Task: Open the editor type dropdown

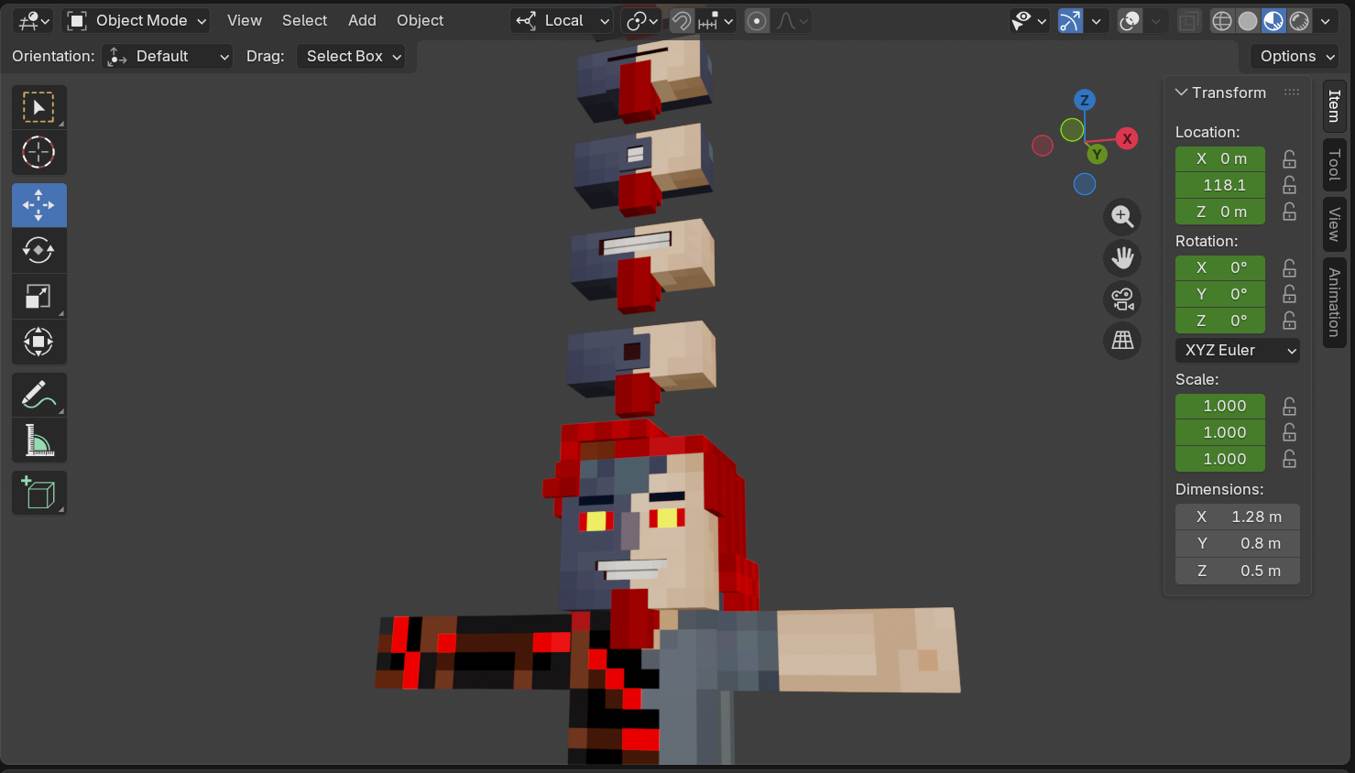Action: point(35,21)
